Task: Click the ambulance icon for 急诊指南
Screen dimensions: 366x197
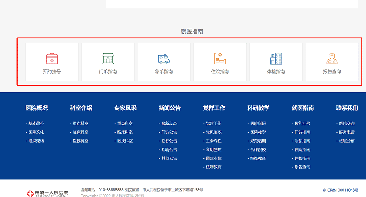Action: (164, 59)
